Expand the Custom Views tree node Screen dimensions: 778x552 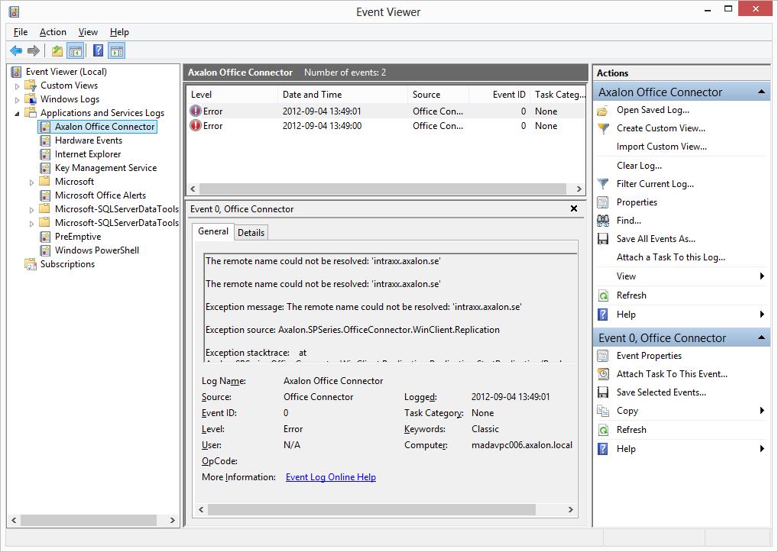(17, 86)
